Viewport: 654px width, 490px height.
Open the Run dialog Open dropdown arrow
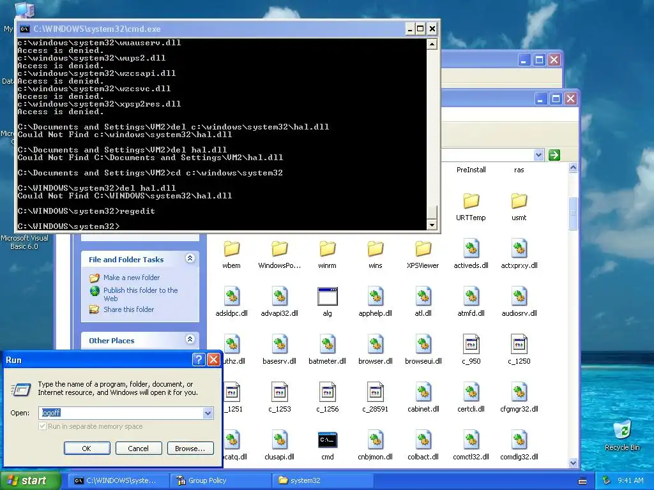(208, 413)
